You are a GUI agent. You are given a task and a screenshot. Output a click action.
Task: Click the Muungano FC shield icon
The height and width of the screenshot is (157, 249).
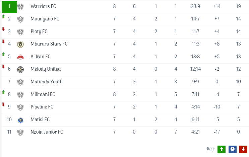[20, 19]
